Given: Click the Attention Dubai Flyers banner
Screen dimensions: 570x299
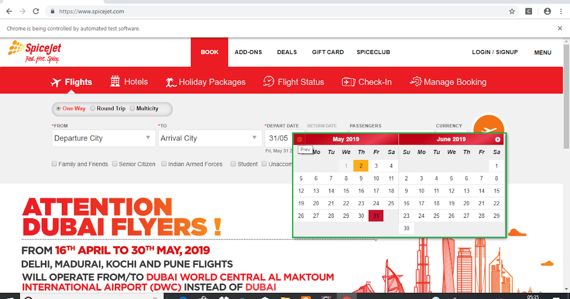Looking at the screenshot, I should click(x=178, y=244).
